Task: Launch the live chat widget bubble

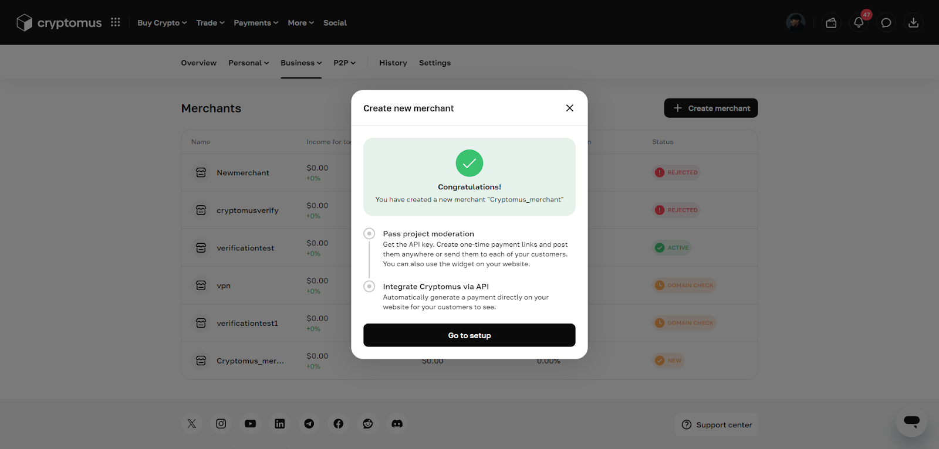Action: point(911,421)
